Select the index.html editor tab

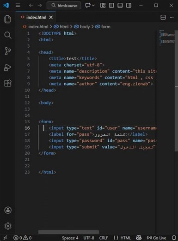pyautogui.click(x=36, y=17)
